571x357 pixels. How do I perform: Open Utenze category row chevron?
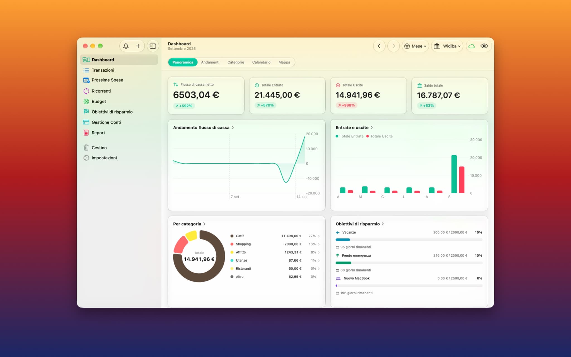click(319, 260)
